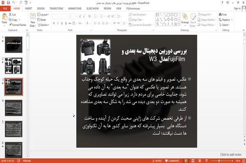Select slide 2 thumbnail
This screenshot has height=163, width=246.
click(14, 66)
